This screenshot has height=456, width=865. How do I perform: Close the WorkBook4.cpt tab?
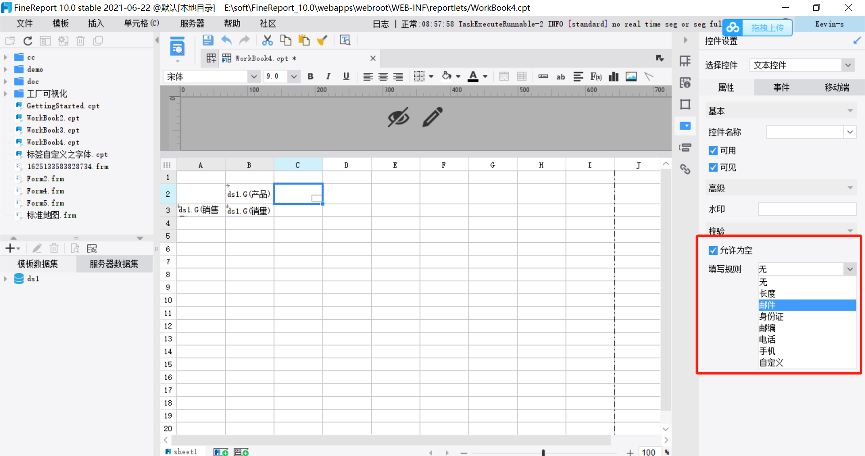(373, 59)
